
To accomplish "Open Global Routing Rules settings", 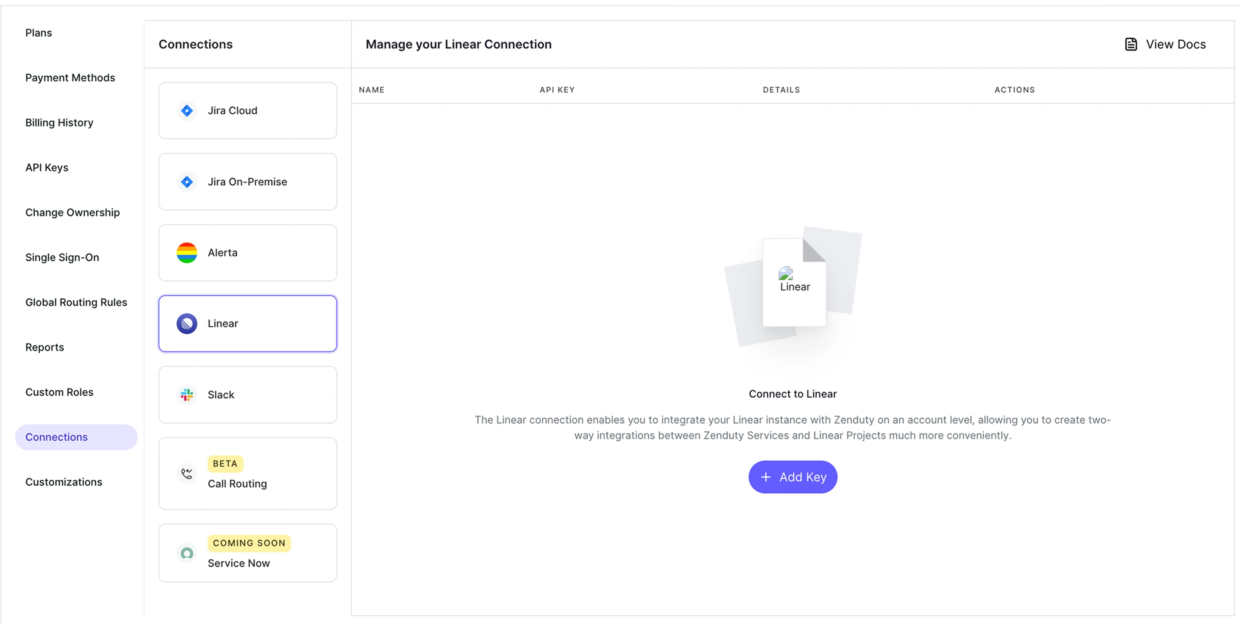I will click(x=76, y=302).
